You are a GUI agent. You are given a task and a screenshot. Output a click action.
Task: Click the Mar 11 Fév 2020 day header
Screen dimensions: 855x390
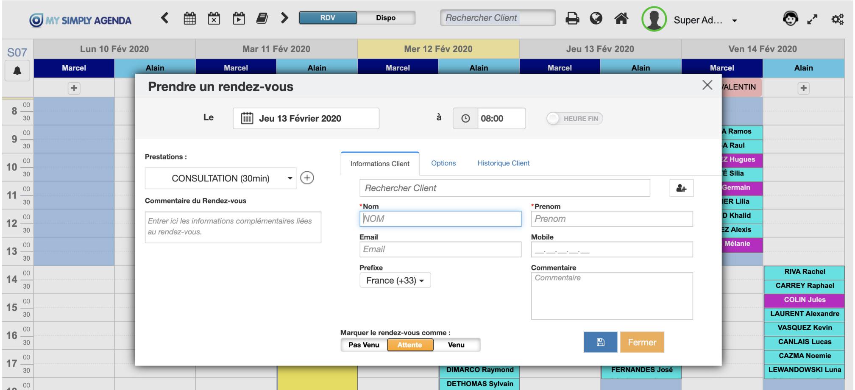click(276, 49)
